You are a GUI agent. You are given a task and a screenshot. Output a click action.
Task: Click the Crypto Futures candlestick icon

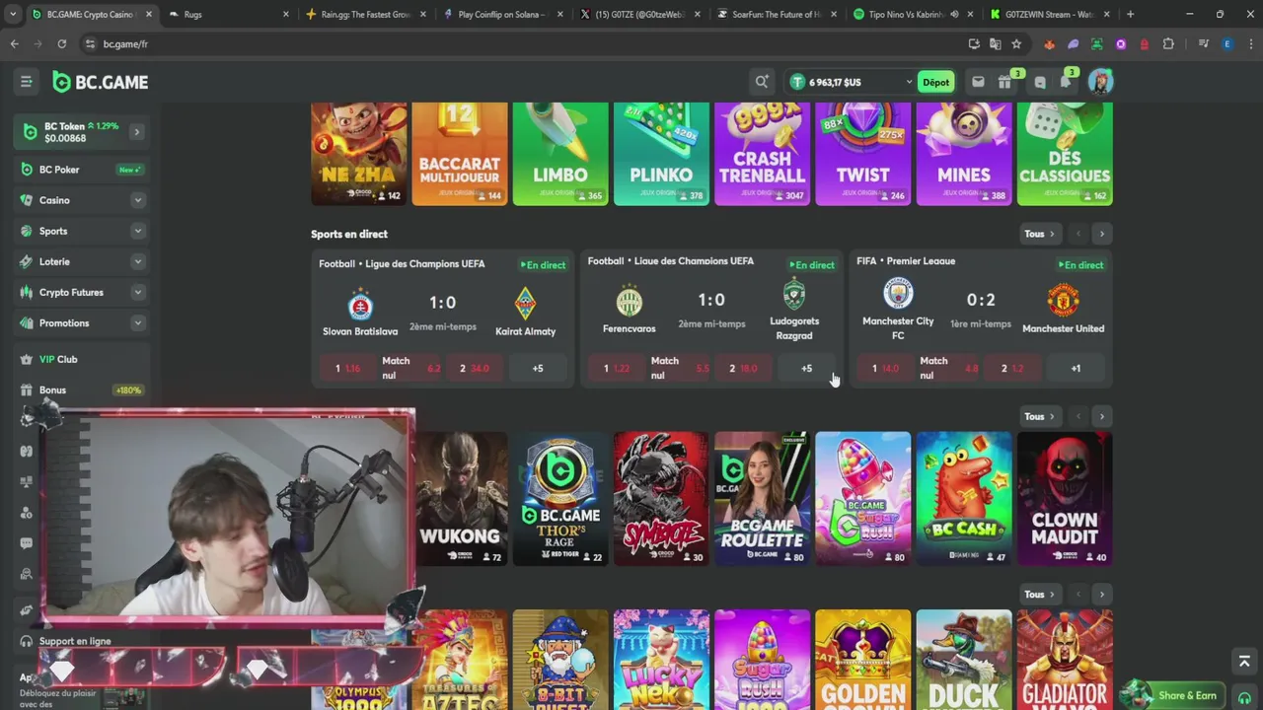coord(27,292)
